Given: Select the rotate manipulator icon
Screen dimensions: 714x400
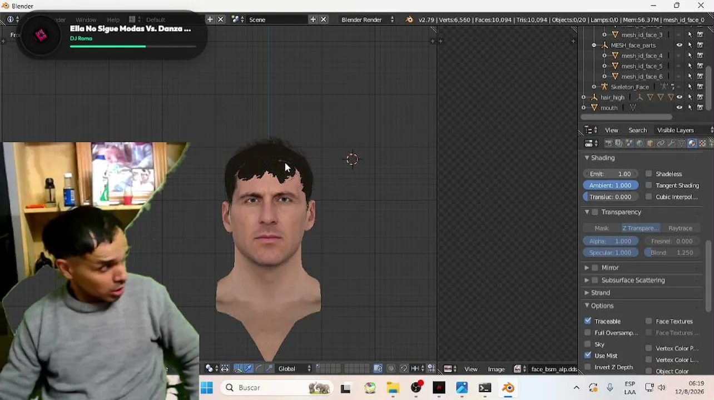Looking at the screenshot, I should coord(259,368).
